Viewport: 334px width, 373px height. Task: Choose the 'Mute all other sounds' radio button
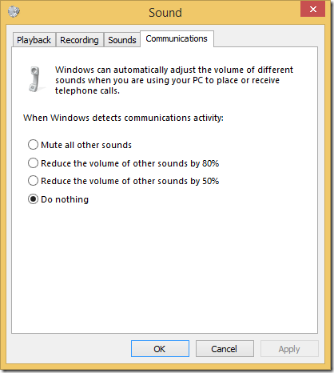(x=33, y=145)
